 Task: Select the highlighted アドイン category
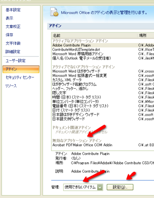click(21, 69)
